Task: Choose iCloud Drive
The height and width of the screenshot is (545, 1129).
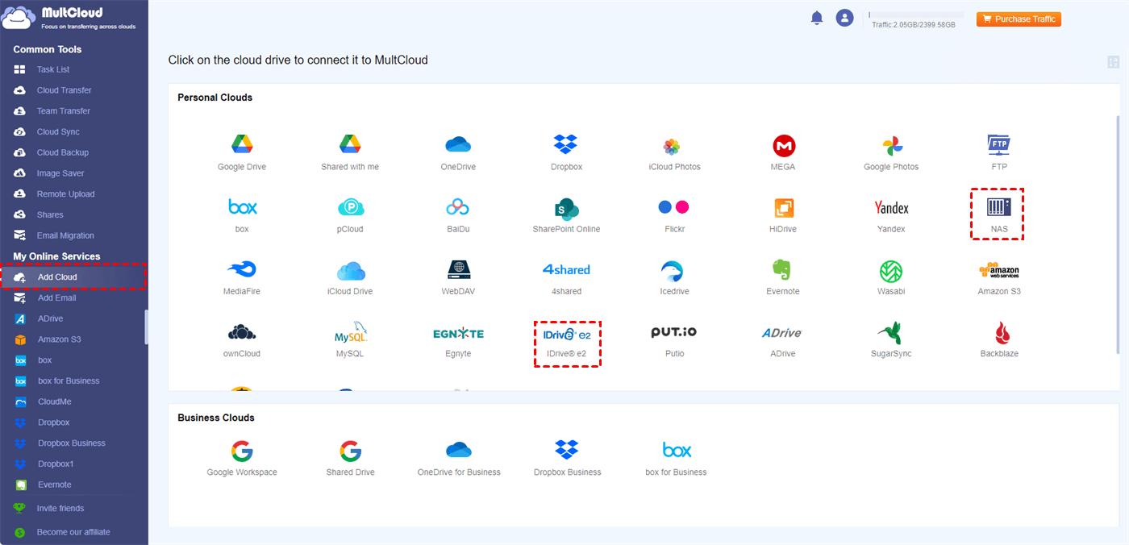Action: [x=351, y=270]
